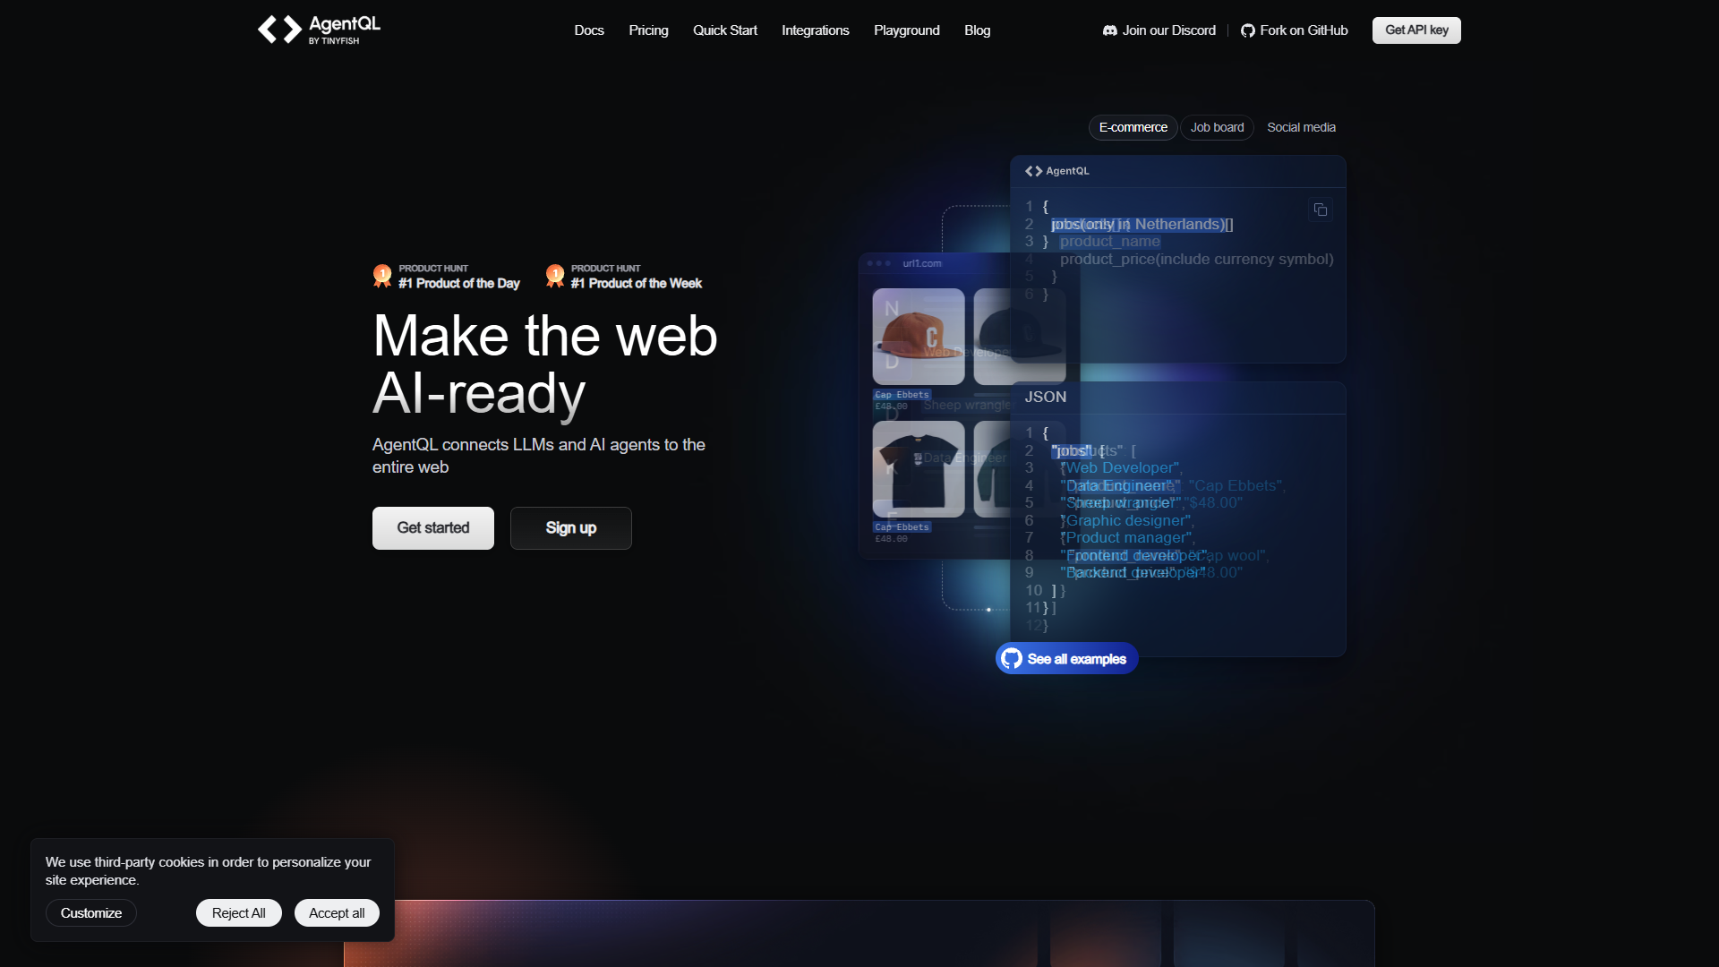Viewport: 1719px width, 967px height.
Task: Click See all examples button
Action: pos(1067,659)
